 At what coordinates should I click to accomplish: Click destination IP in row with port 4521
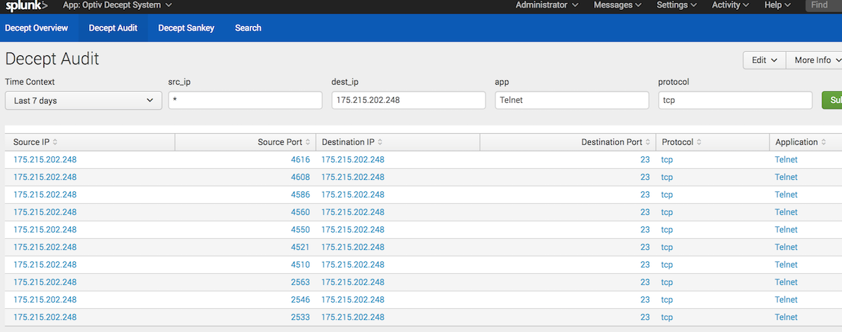[x=353, y=247]
